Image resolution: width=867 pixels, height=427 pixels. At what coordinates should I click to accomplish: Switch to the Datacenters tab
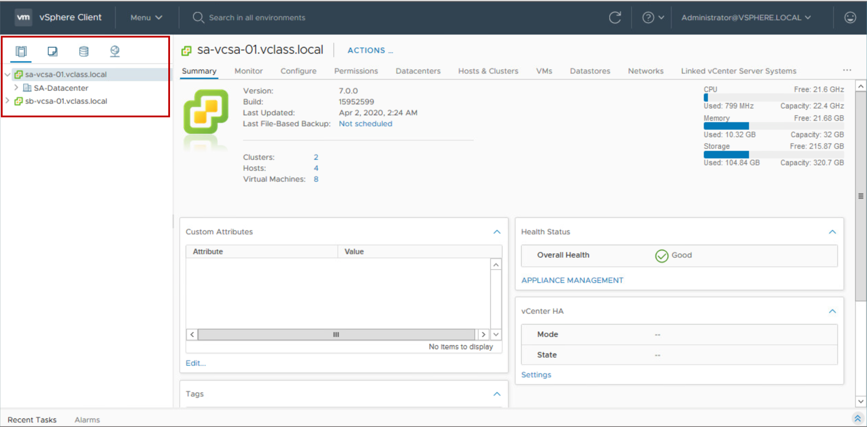418,71
